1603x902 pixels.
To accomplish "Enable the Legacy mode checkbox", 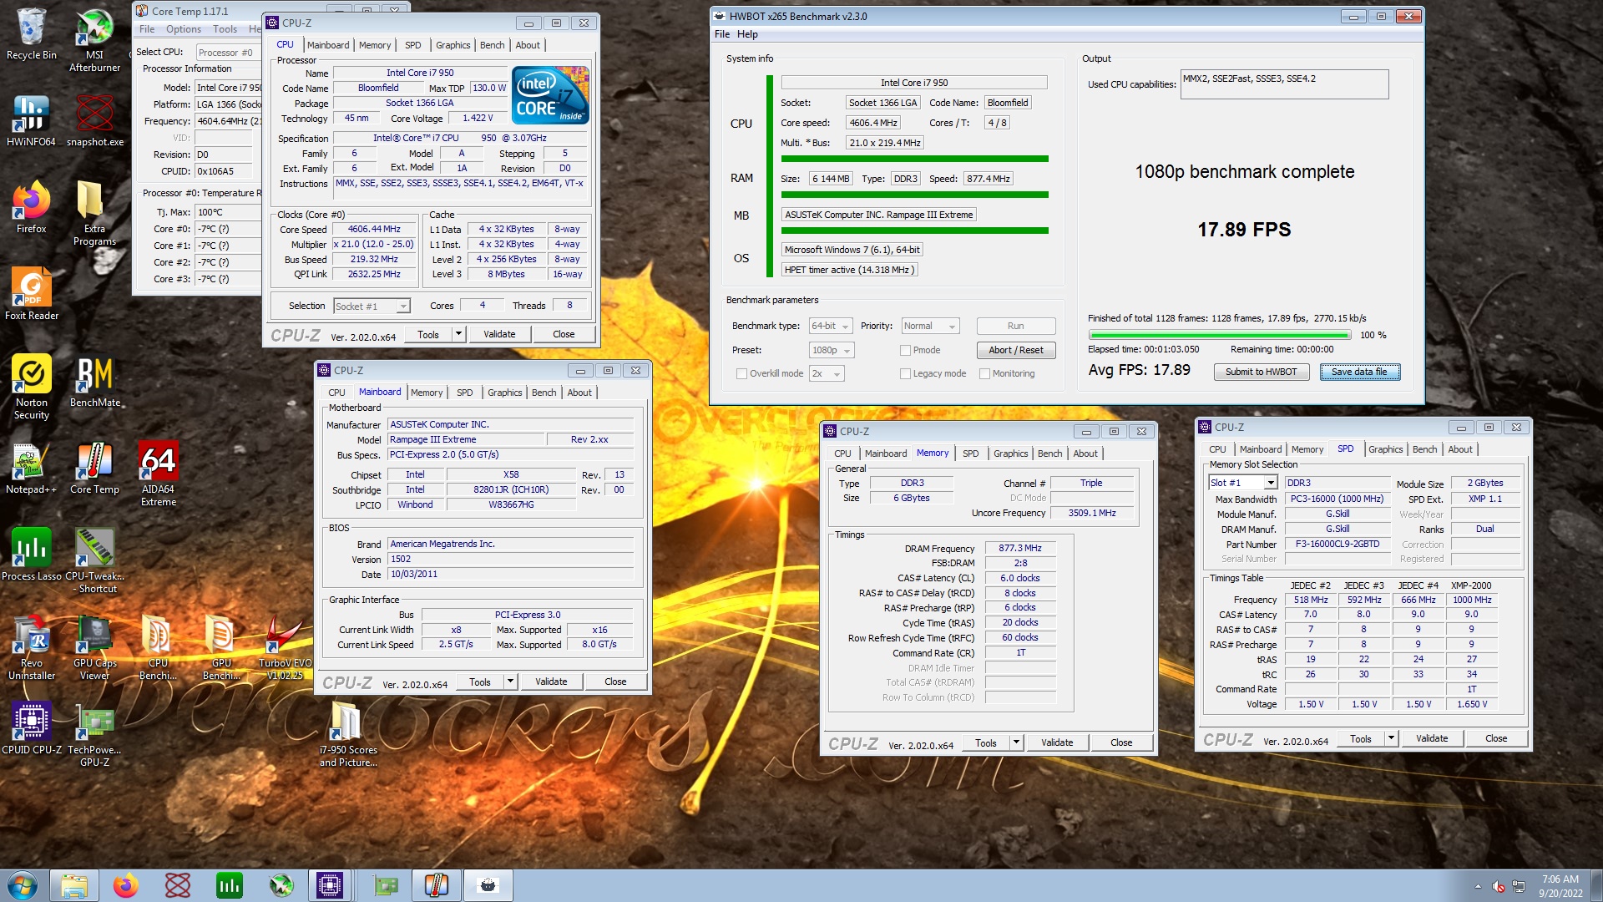I will (905, 373).
